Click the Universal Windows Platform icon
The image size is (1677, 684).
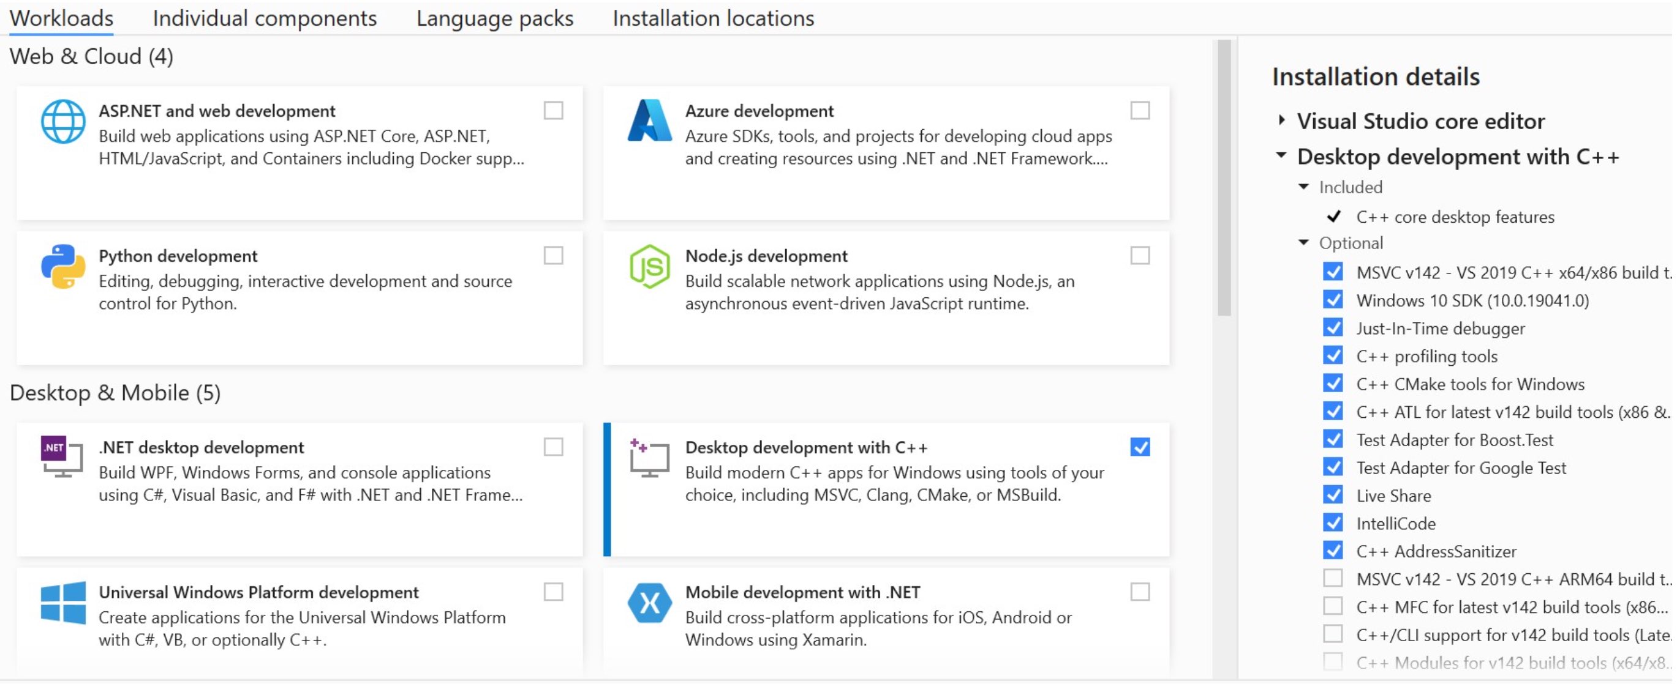pos(63,603)
